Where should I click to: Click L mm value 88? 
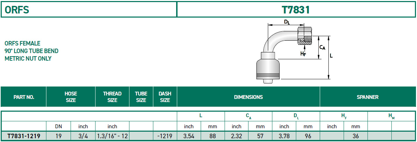(212, 136)
